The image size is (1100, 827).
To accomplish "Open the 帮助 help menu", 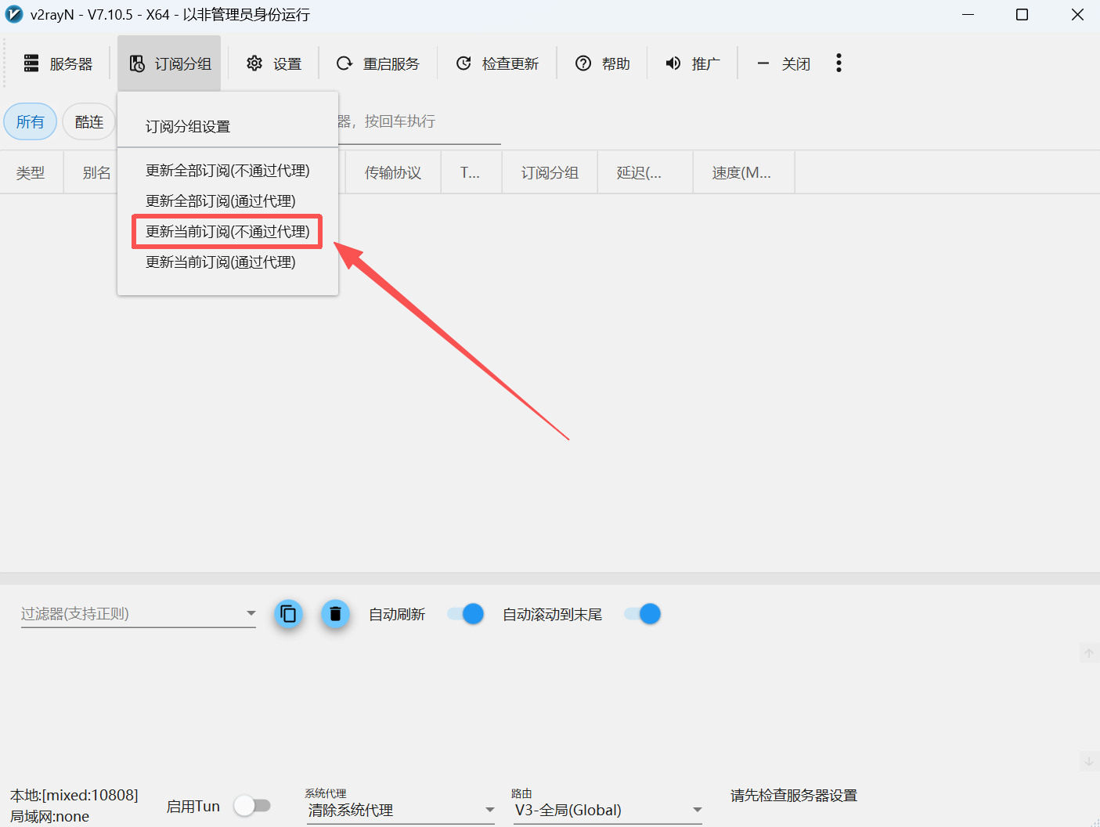I will (x=602, y=63).
